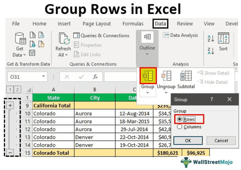This screenshot has height=170, width=241.
Task: Click the Get Data icon
Action: pos(20,39)
